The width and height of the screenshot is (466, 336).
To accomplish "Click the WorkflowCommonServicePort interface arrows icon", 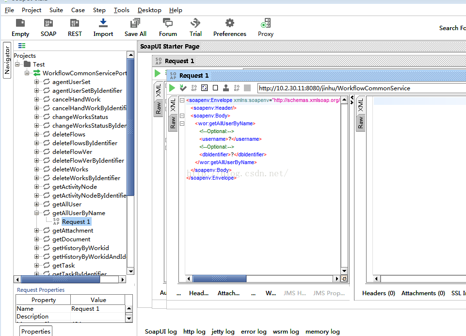I will coord(37,73).
